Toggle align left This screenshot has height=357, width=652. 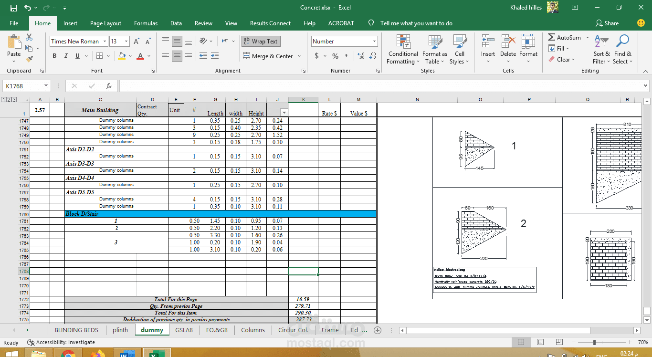click(x=166, y=56)
